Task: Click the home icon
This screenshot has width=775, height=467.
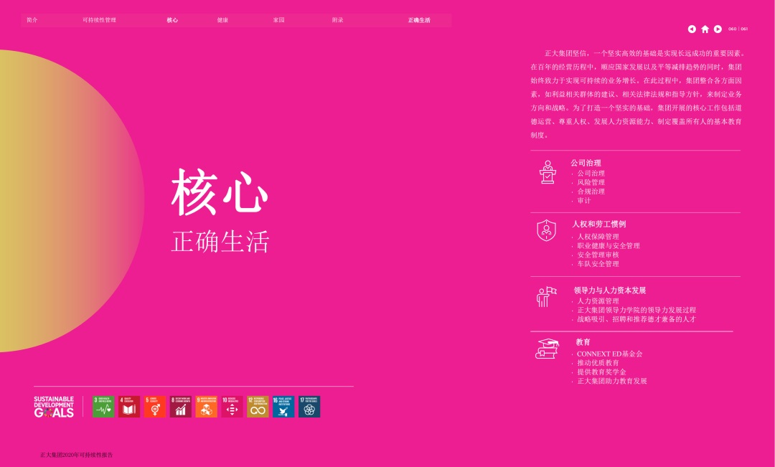Action: coord(705,29)
